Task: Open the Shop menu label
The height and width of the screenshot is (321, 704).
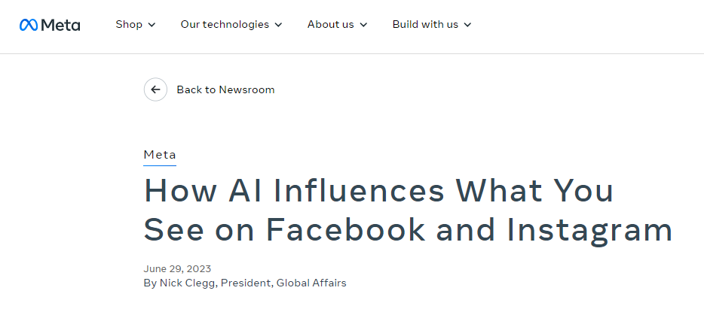Action: coord(129,24)
